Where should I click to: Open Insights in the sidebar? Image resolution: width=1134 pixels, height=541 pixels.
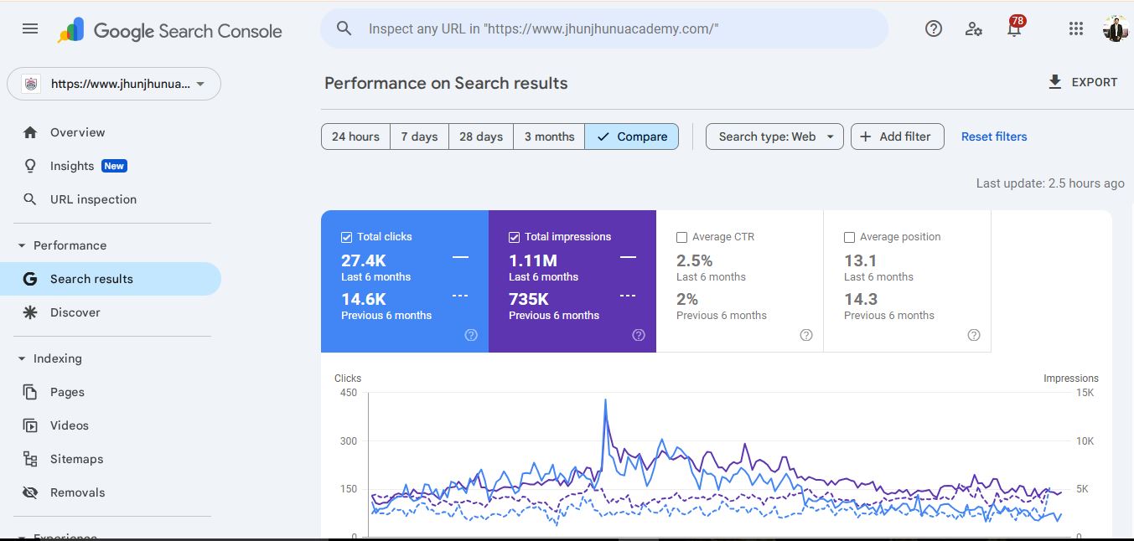[x=111, y=166]
